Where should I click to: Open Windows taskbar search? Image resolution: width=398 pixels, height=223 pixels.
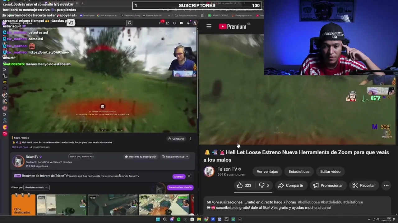tap(165, 219)
